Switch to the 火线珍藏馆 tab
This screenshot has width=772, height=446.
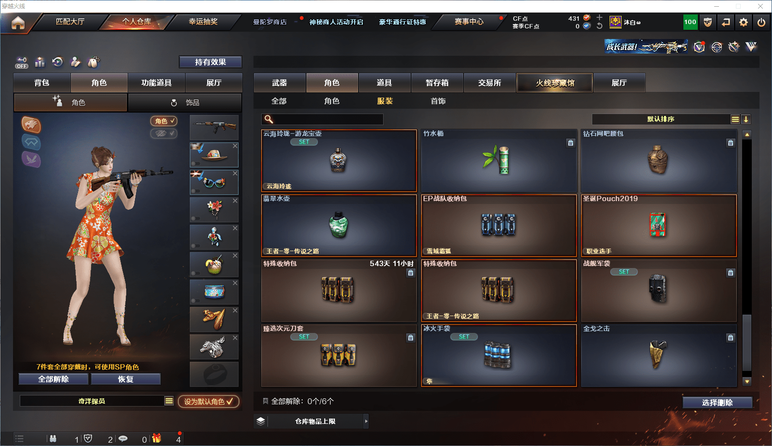pyautogui.click(x=555, y=83)
